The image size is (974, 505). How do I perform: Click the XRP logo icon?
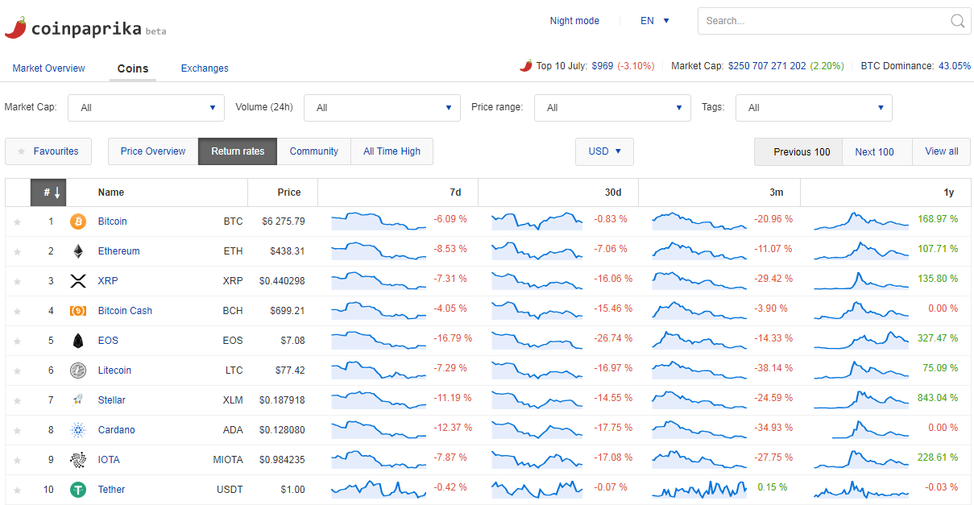click(78, 281)
